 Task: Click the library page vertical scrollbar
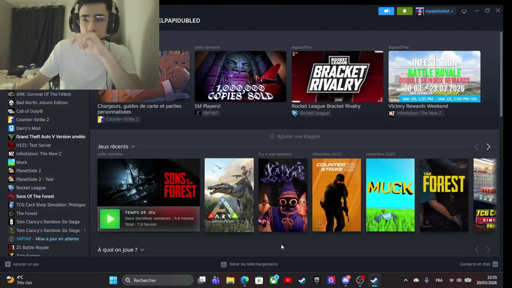tap(501, 74)
